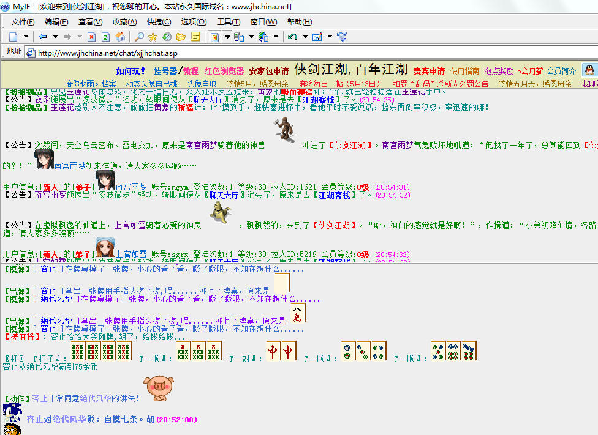
Task: Open the 贵宾申请 link
Action: 429,71
